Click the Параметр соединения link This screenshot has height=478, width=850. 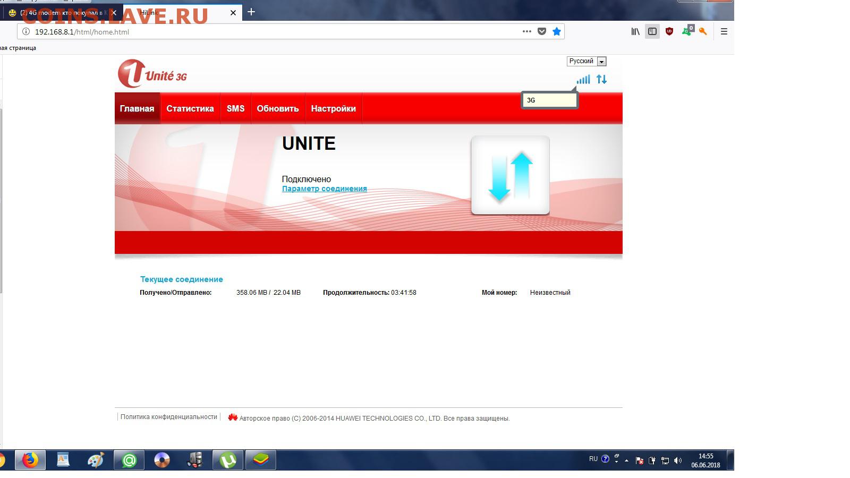pyautogui.click(x=325, y=189)
